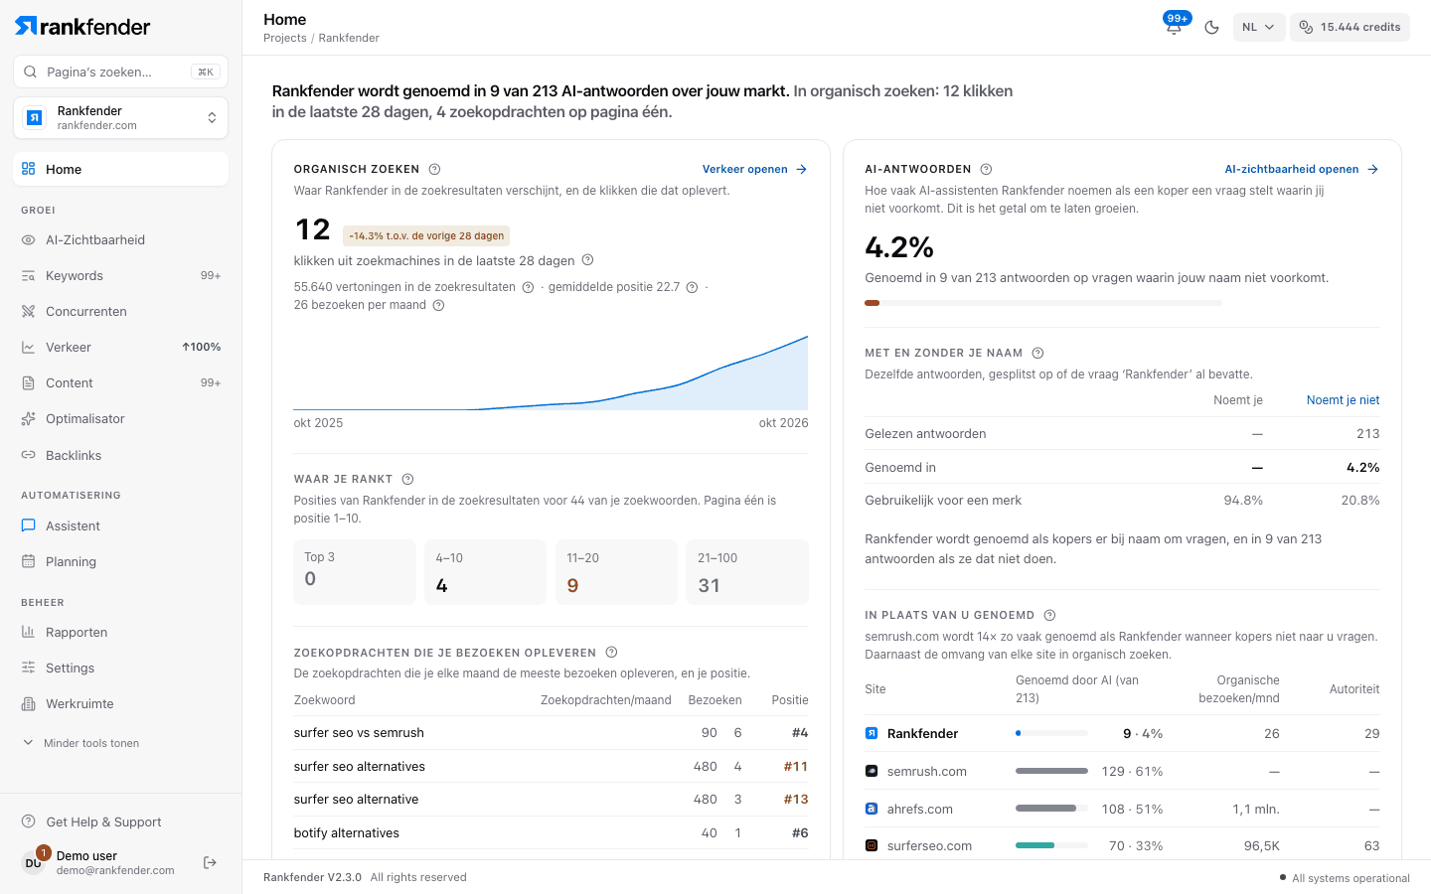Click the Verkeer openen link
This screenshot has height=894, width=1431.
(754, 169)
